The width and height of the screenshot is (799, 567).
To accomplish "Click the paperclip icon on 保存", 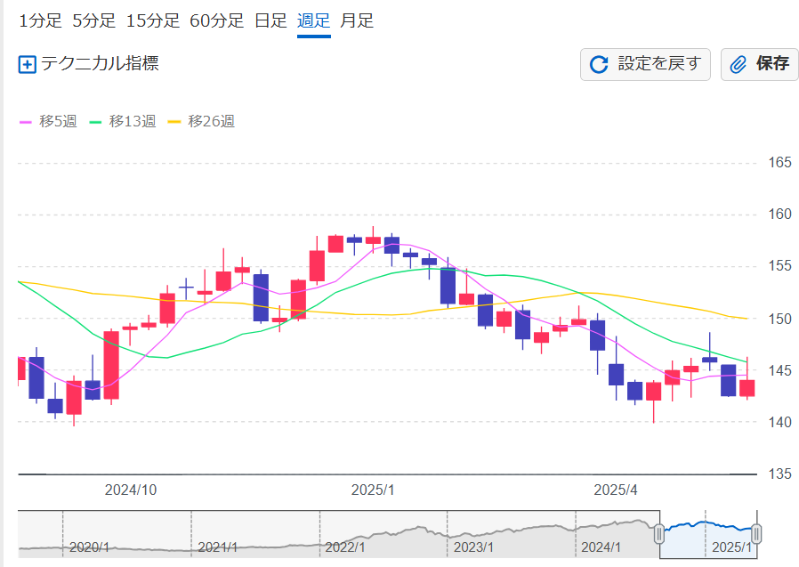I will coord(738,65).
